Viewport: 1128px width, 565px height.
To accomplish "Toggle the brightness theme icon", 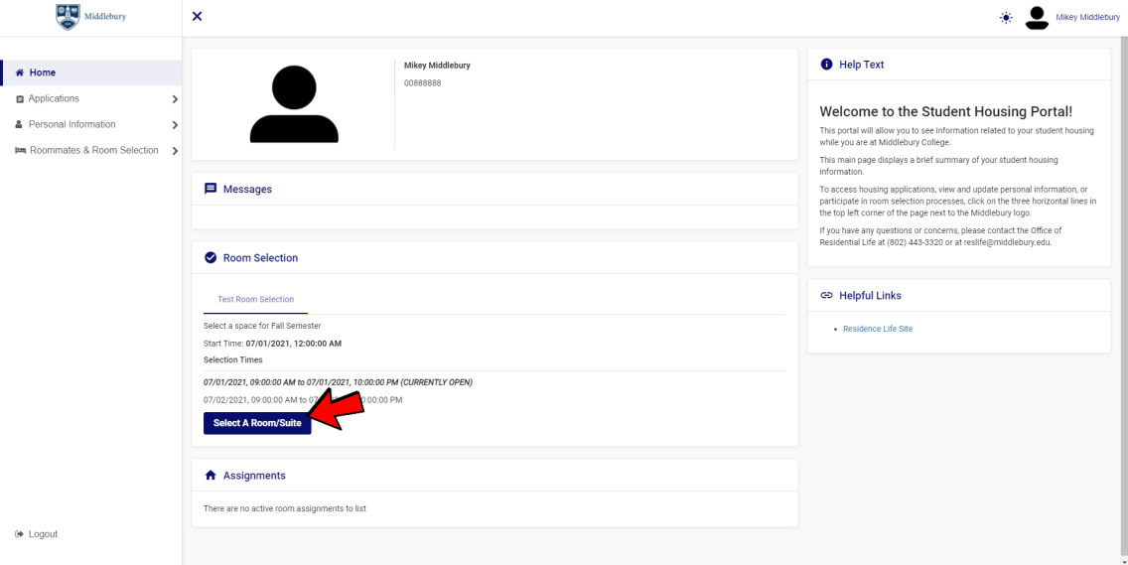I will (x=1007, y=17).
